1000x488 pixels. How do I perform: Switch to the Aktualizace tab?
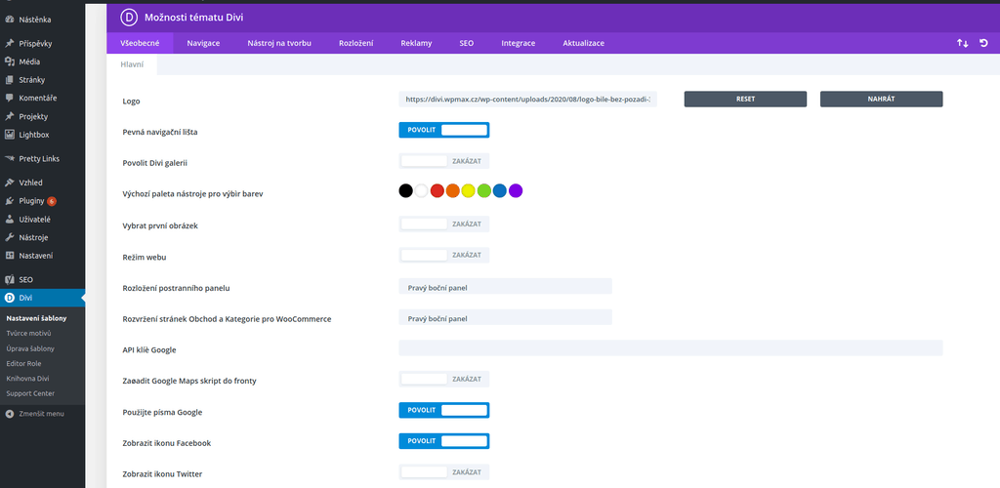pos(584,43)
